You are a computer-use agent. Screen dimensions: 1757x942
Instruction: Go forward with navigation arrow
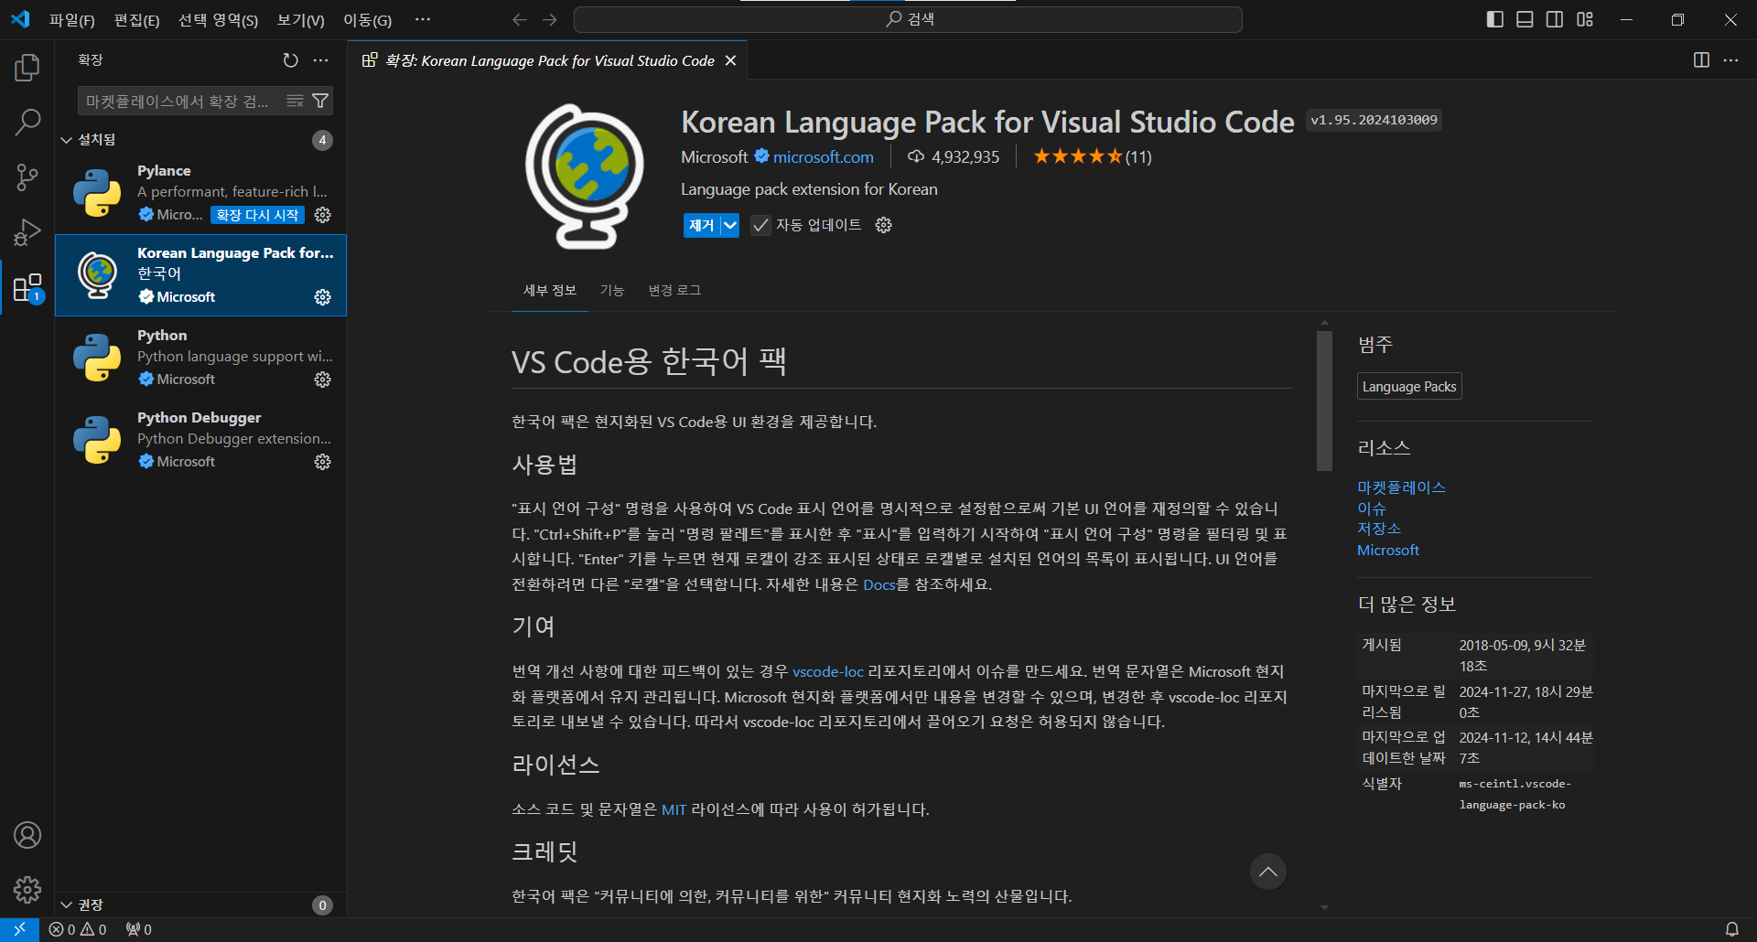pyautogui.click(x=550, y=19)
